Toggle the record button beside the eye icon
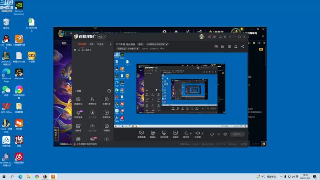Viewport: 320px width, 180px height. coord(212,134)
